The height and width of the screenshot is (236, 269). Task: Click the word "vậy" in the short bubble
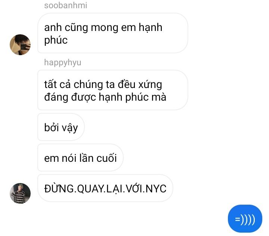click(69, 128)
